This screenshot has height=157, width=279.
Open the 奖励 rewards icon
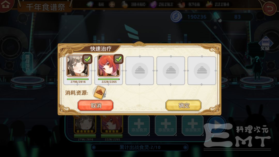coord(265,43)
